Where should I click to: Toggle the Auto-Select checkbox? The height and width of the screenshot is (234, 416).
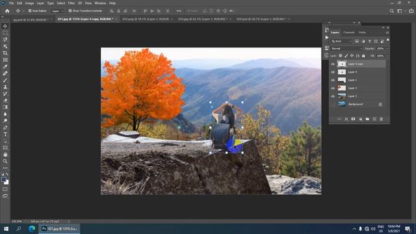30,11
